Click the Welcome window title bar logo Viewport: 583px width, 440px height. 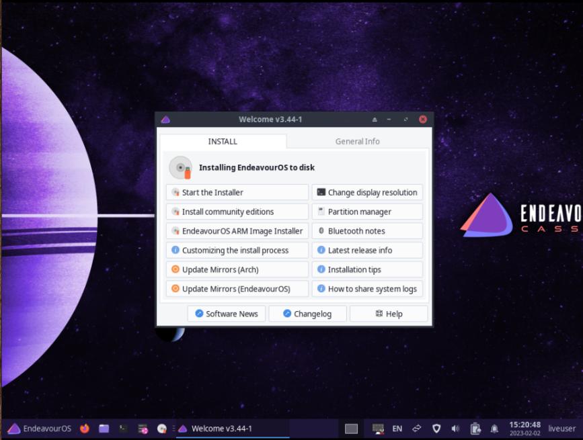(x=165, y=120)
